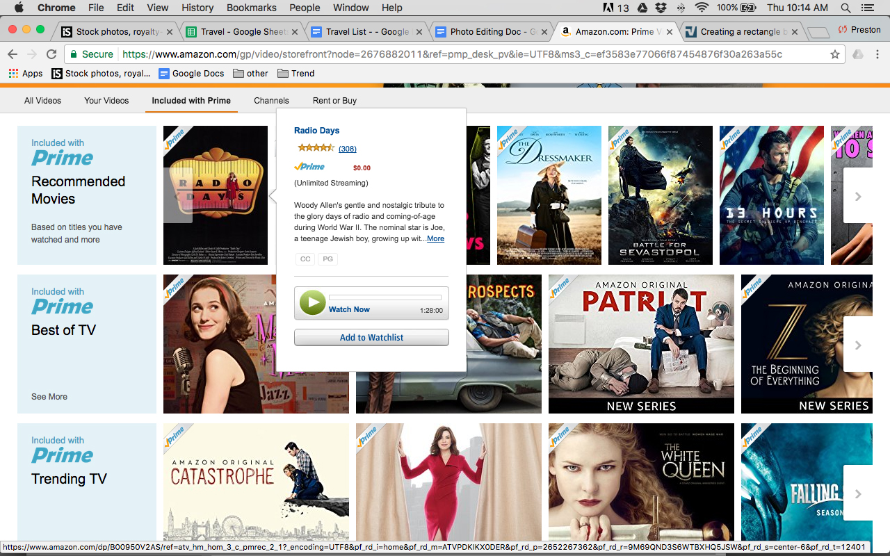
Task: Open The White Queen thumbnail
Action: pyautogui.click(x=641, y=482)
